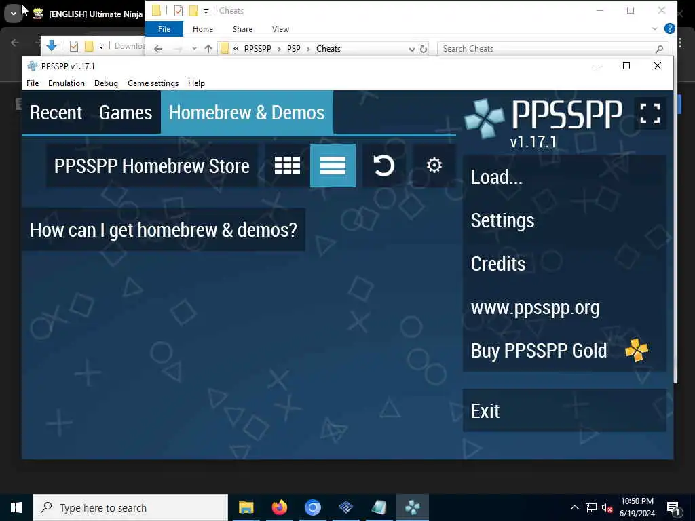Open the Game settings menu
Viewport: 695px width, 521px height.
coord(153,83)
